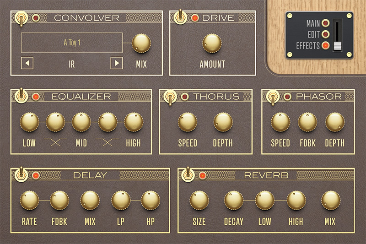This screenshot has width=366, height=244.
Task: Click the Equalizer mid-high crossover knob
Action: [108, 122]
